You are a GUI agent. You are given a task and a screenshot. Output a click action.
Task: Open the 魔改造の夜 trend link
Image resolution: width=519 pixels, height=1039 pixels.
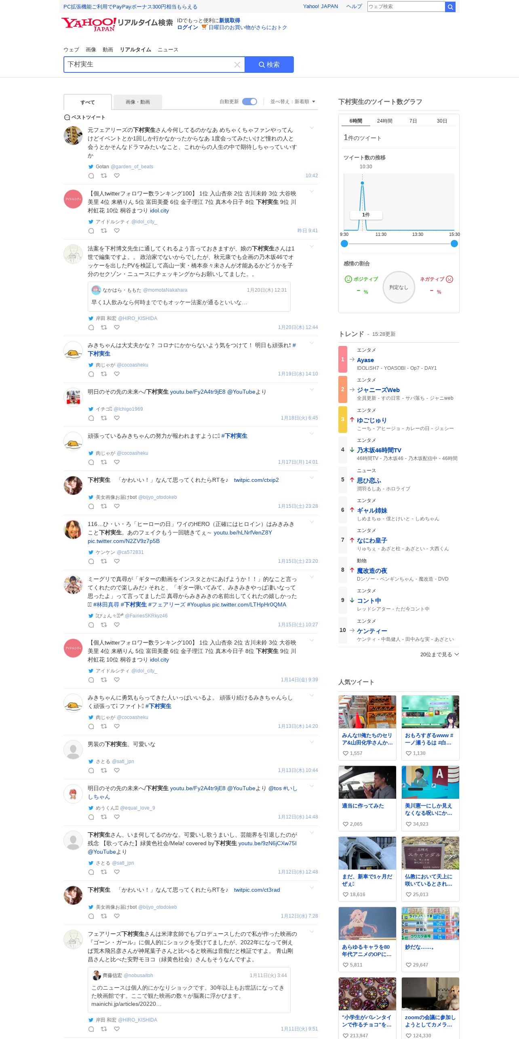tap(372, 570)
